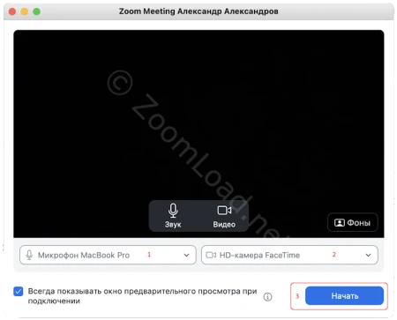397x320 pixels.
Task: Close the Zoom Meeting window
Action: tap(12, 11)
